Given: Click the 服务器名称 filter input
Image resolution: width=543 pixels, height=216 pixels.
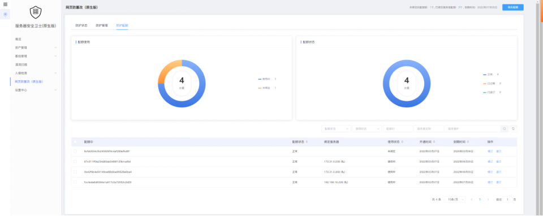Looking at the screenshot, I should [429, 128].
